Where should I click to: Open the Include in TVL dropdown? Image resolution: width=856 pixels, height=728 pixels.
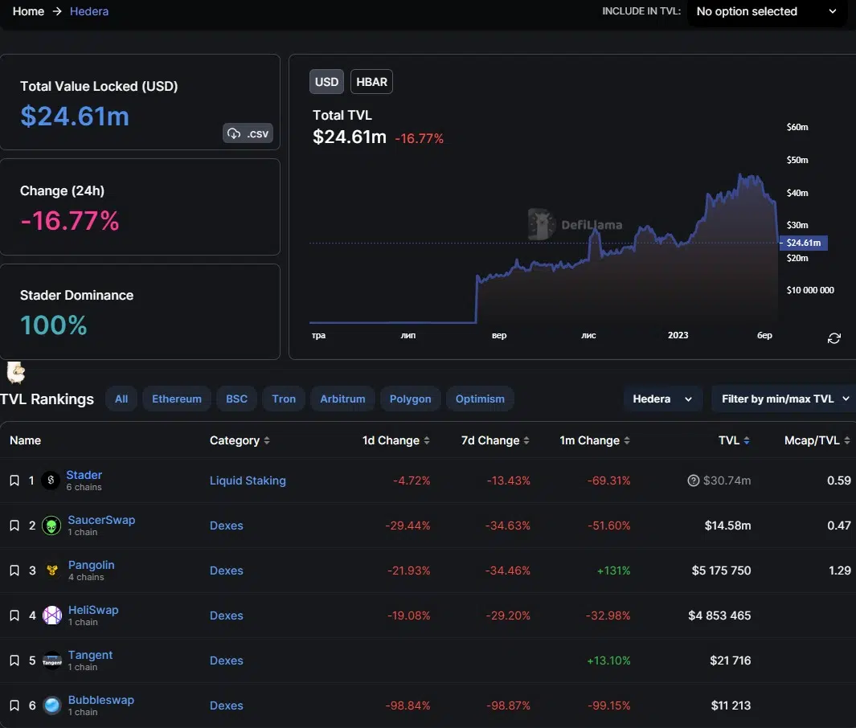pyautogui.click(x=767, y=11)
